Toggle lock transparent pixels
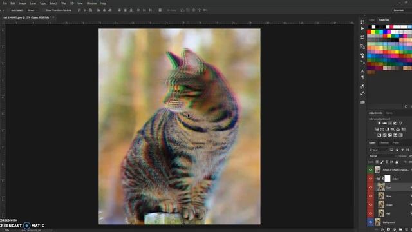The image size is (412, 232). click(x=377, y=162)
